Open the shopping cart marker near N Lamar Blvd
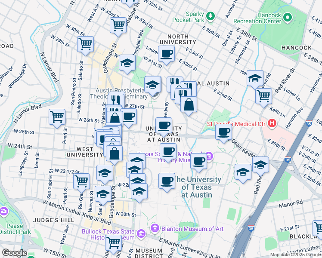322x258 pixels. 57,117
